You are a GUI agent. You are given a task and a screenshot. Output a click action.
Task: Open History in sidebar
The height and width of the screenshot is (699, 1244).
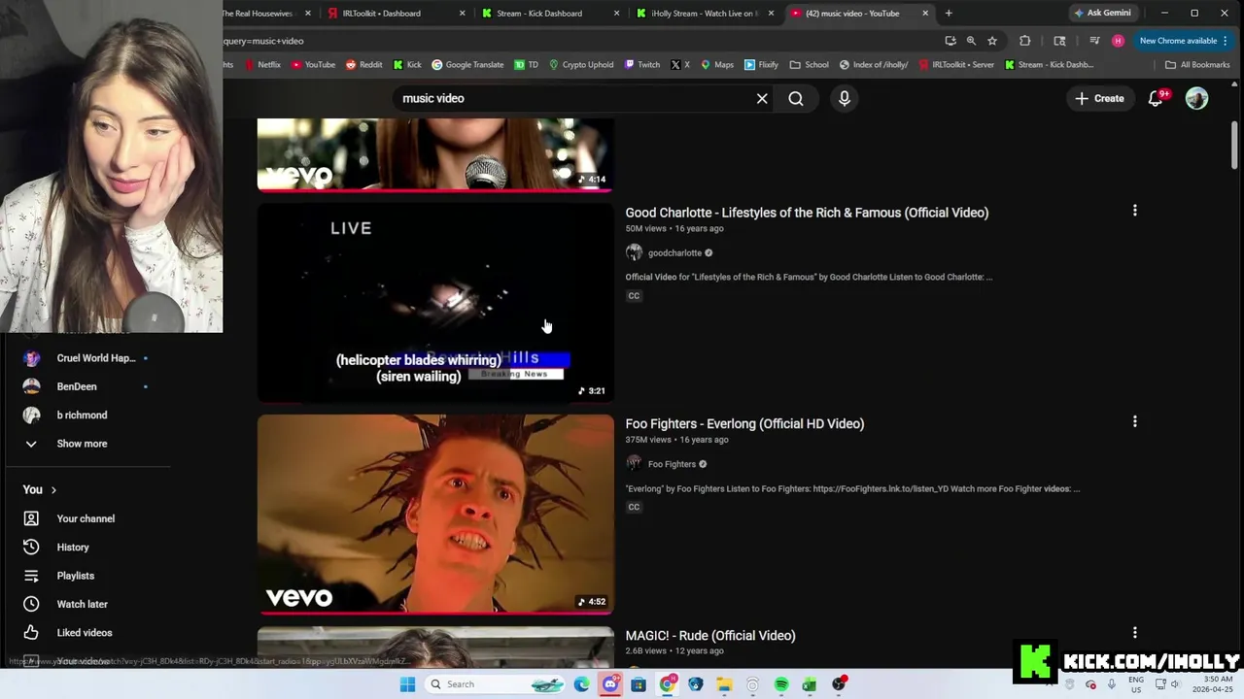pos(73,548)
